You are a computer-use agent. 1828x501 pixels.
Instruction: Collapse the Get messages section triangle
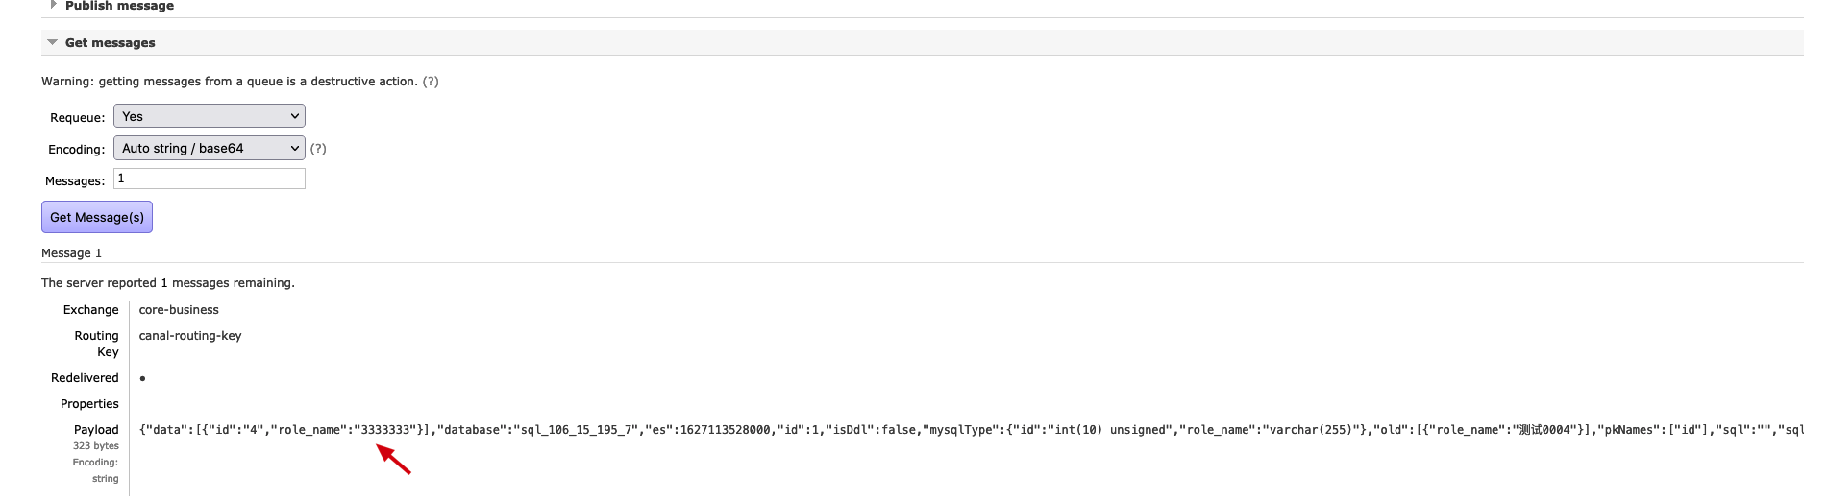pyautogui.click(x=52, y=42)
